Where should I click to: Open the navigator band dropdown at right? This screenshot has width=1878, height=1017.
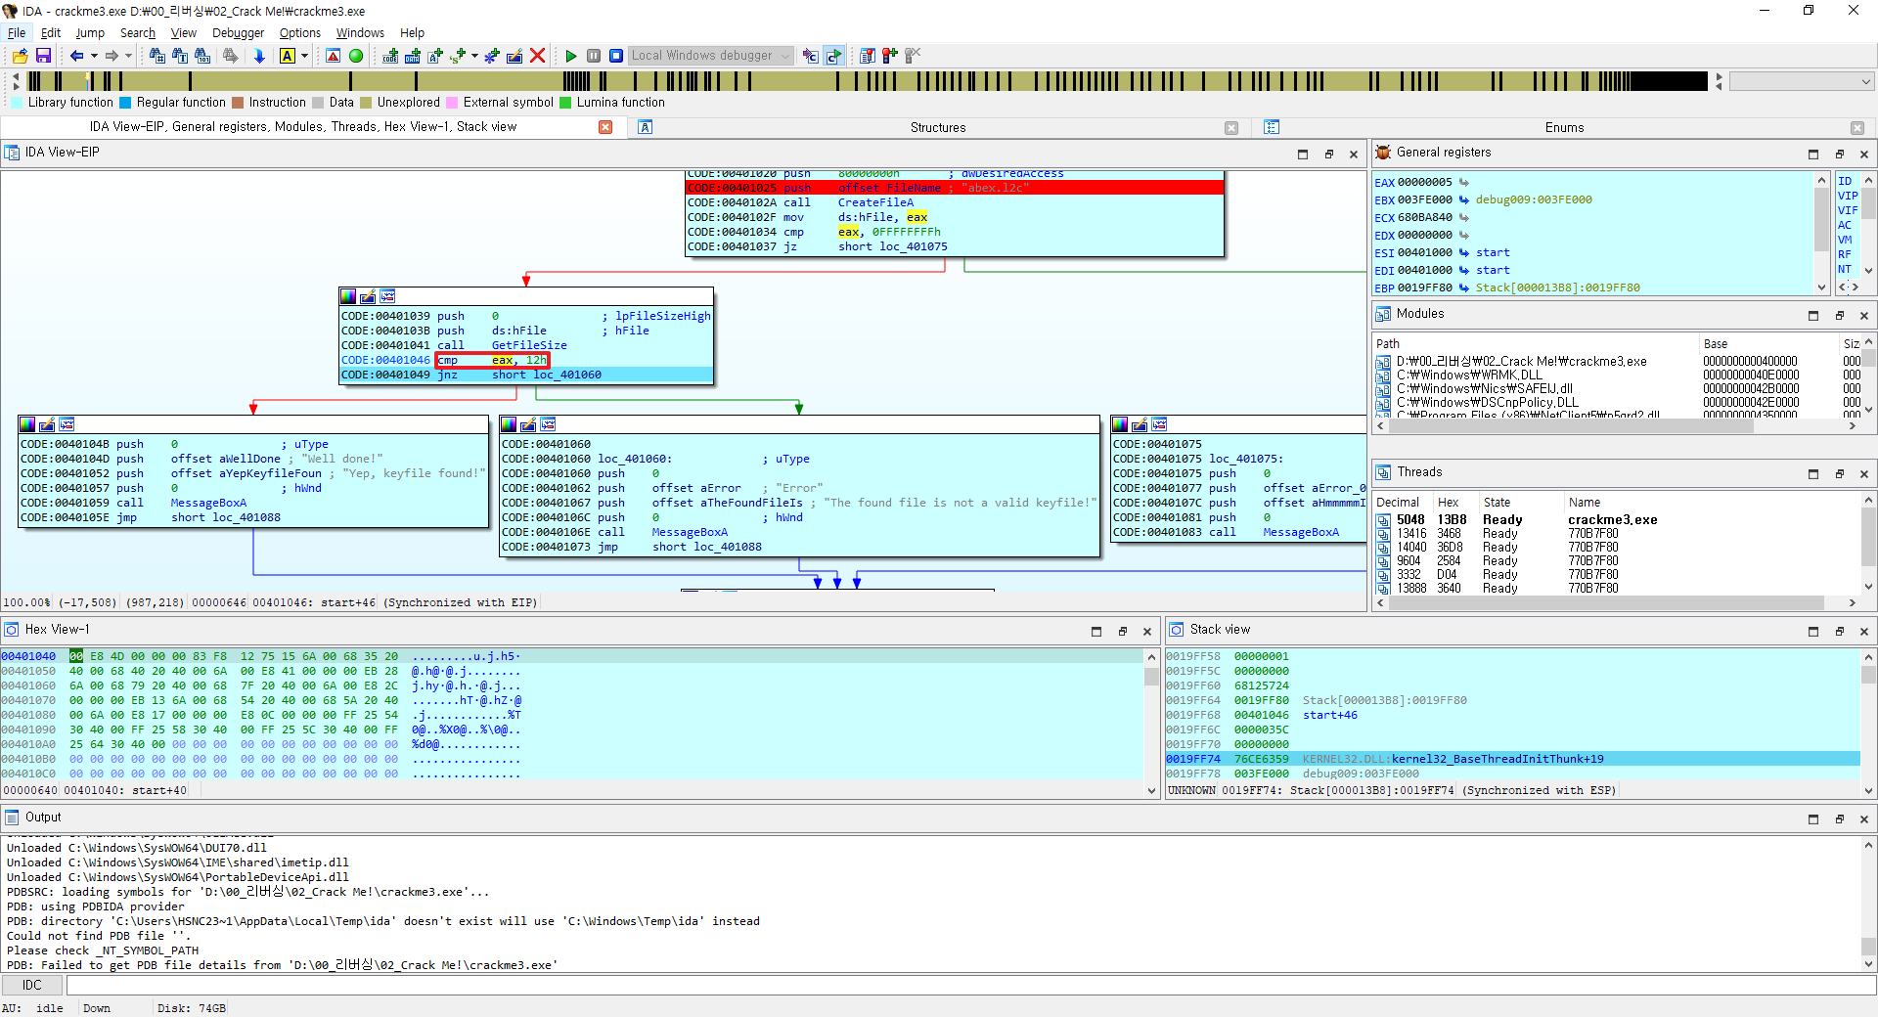pyautogui.click(x=1802, y=82)
